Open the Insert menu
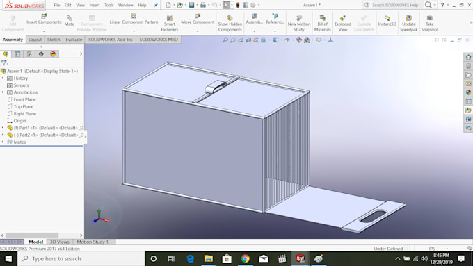Screen dimensions: 473x266 point(95,5)
